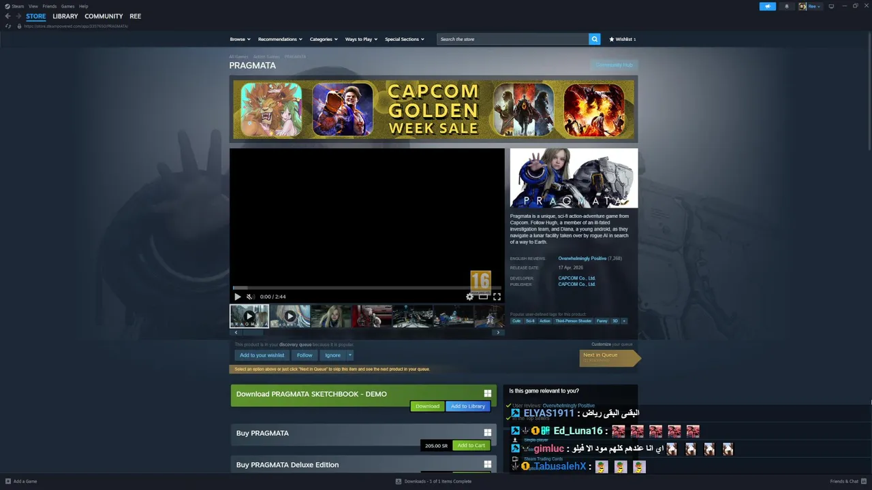Add more tags with plus button
Screen dimensions: 872x490
pyautogui.click(x=624, y=321)
